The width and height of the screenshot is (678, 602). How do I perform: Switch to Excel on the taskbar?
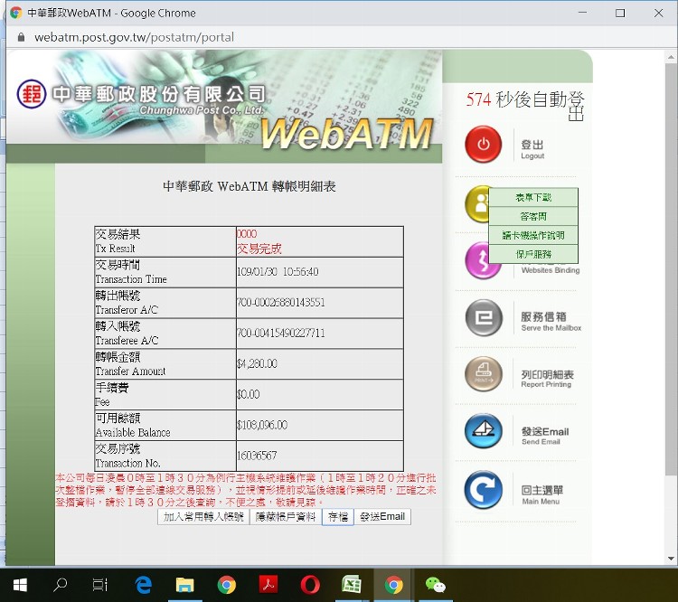352,584
